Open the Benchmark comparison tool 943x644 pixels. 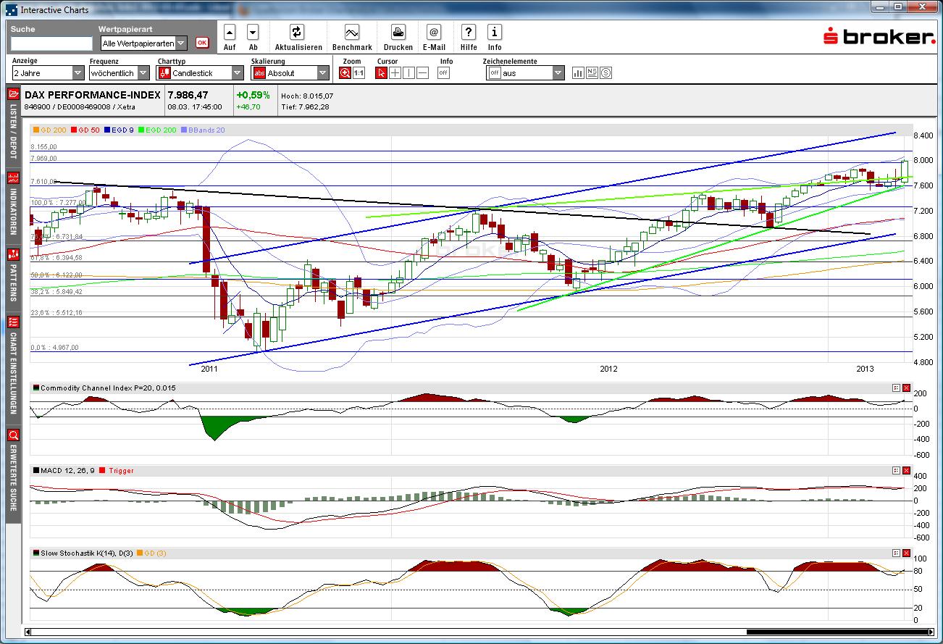(352, 32)
